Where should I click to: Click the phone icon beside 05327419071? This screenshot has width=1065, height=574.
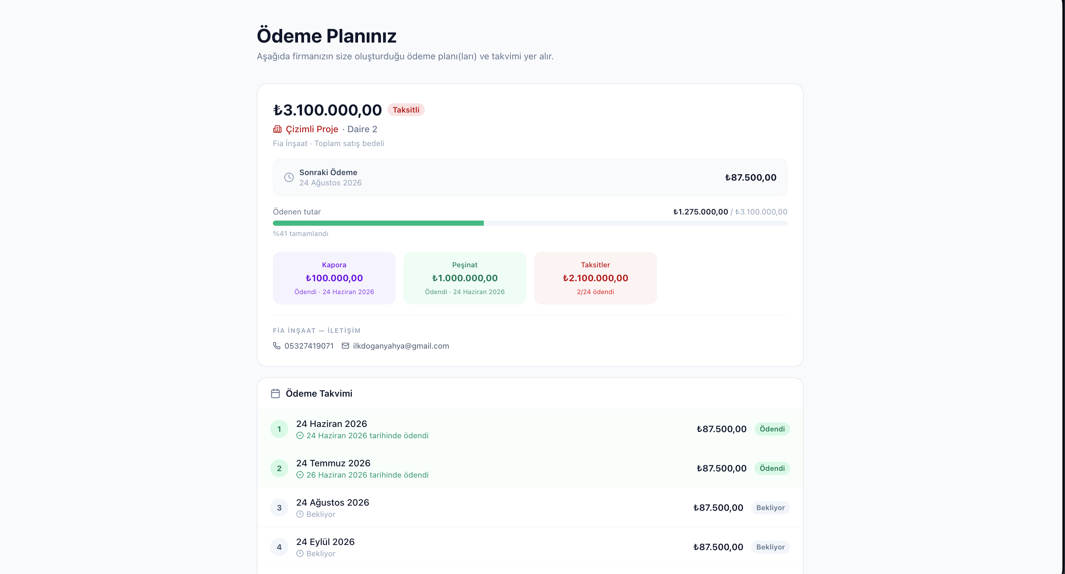click(x=277, y=345)
